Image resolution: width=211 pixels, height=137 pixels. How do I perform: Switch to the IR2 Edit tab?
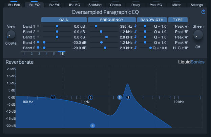pos(55,5)
